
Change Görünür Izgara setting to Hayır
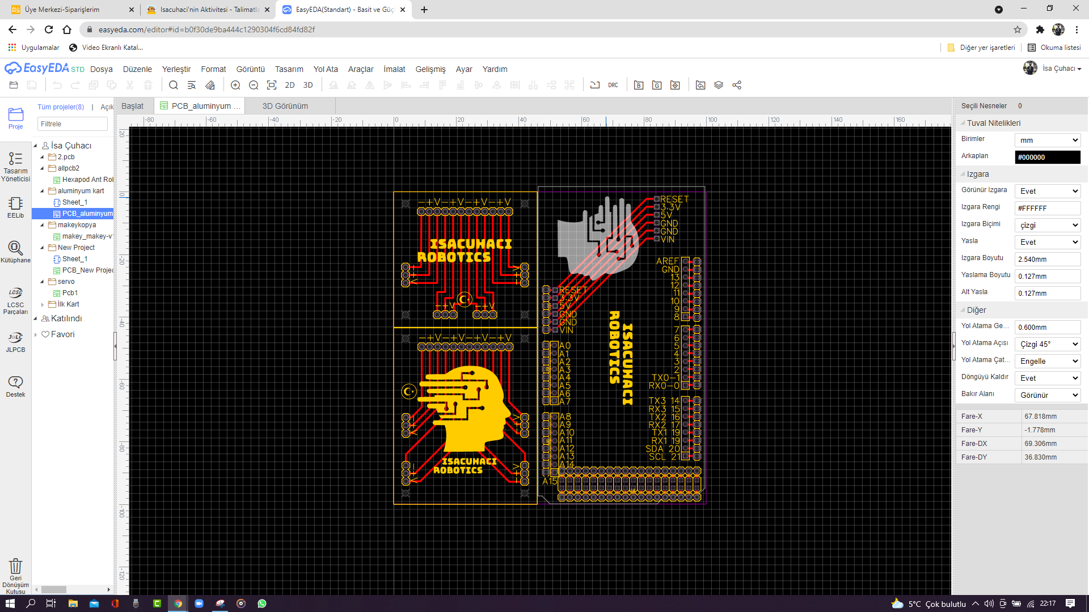pyautogui.click(x=1047, y=191)
